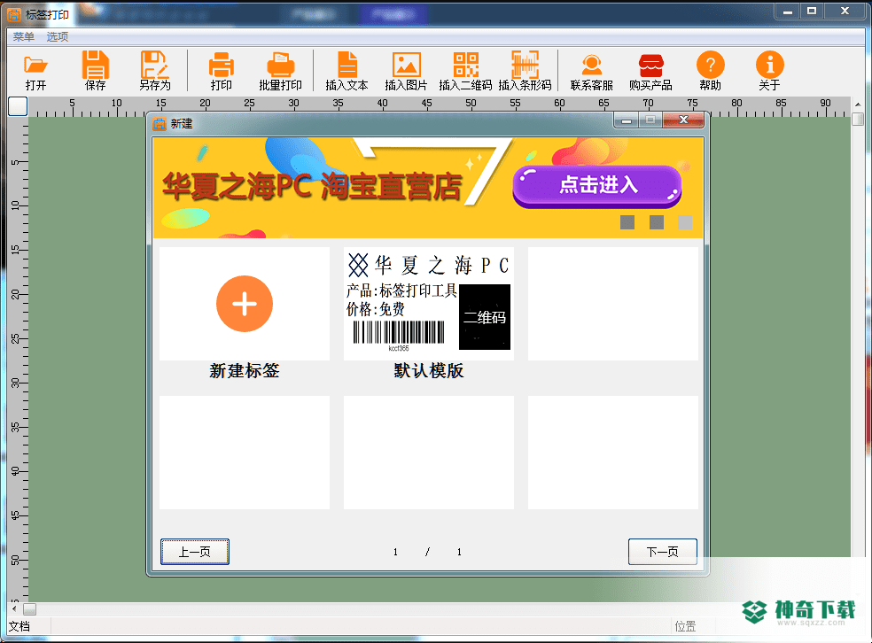872x643 pixels.
Task: Minimize the 新建 dialog
Action: tap(627, 120)
